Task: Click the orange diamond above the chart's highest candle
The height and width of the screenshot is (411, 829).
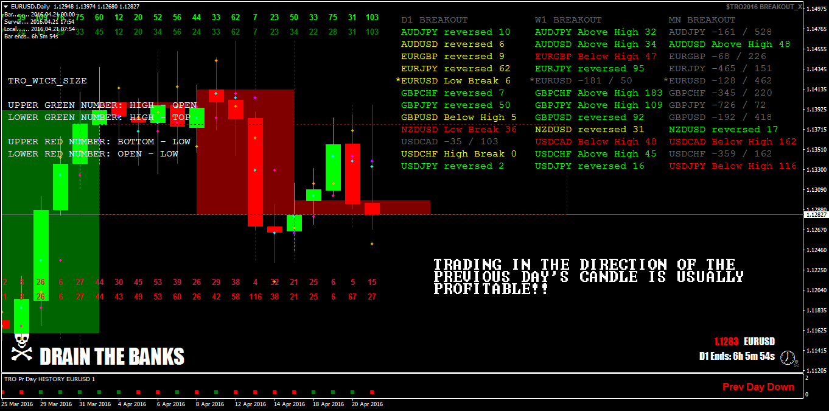Action: tap(216, 61)
